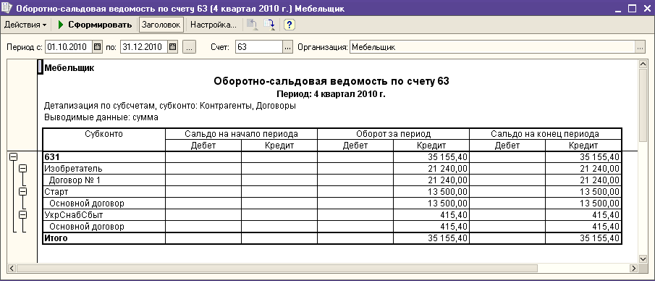This screenshot has height=281, width=655.
Task: Maximize the report window
Action: click(632, 8)
